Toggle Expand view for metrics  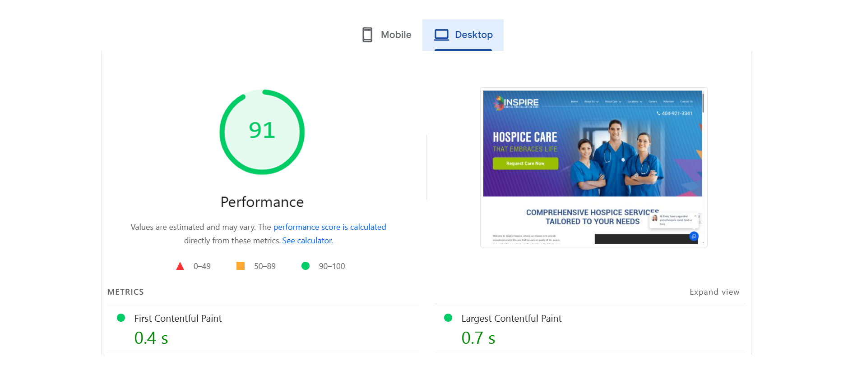coord(714,292)
